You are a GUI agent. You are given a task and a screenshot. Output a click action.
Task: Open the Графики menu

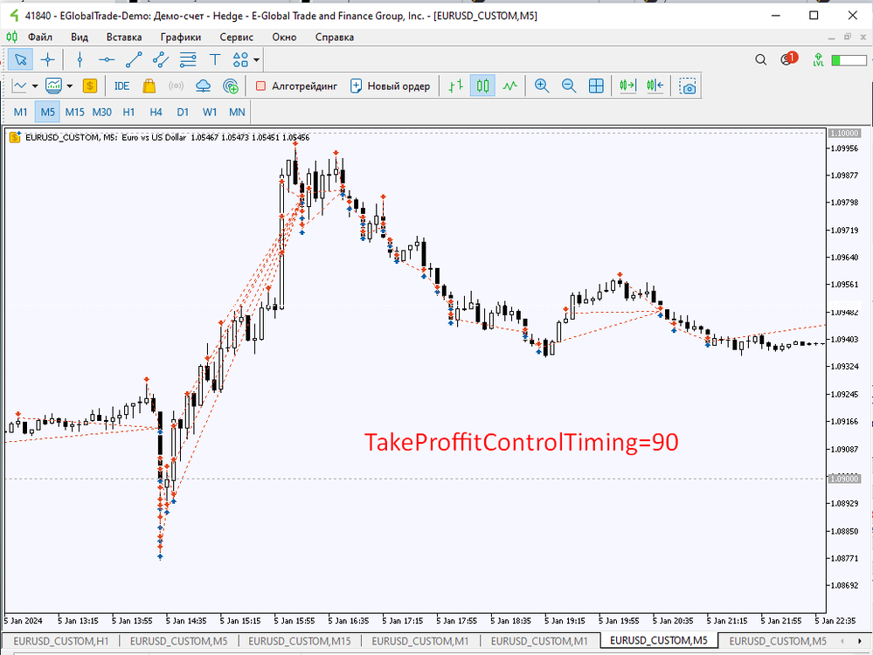[181, 38]
